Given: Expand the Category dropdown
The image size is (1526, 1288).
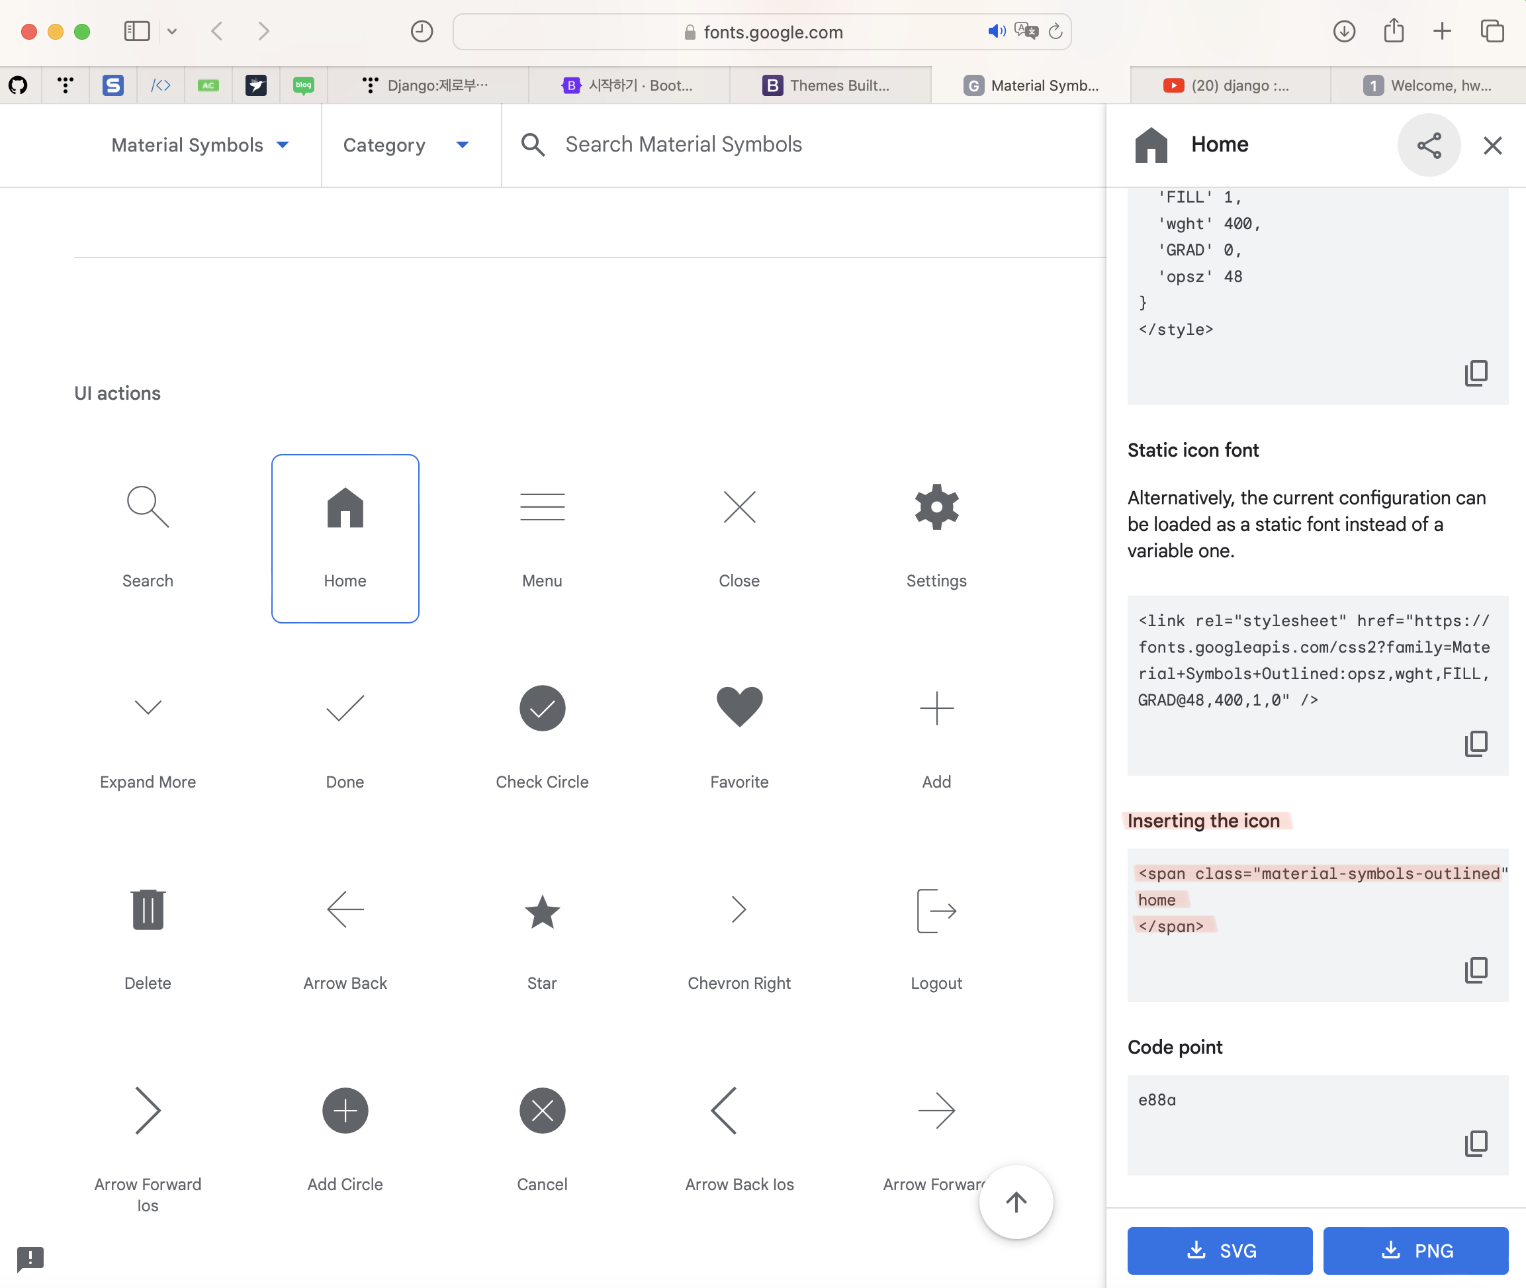Looking at the screenshot, I should tap(406, 144).
